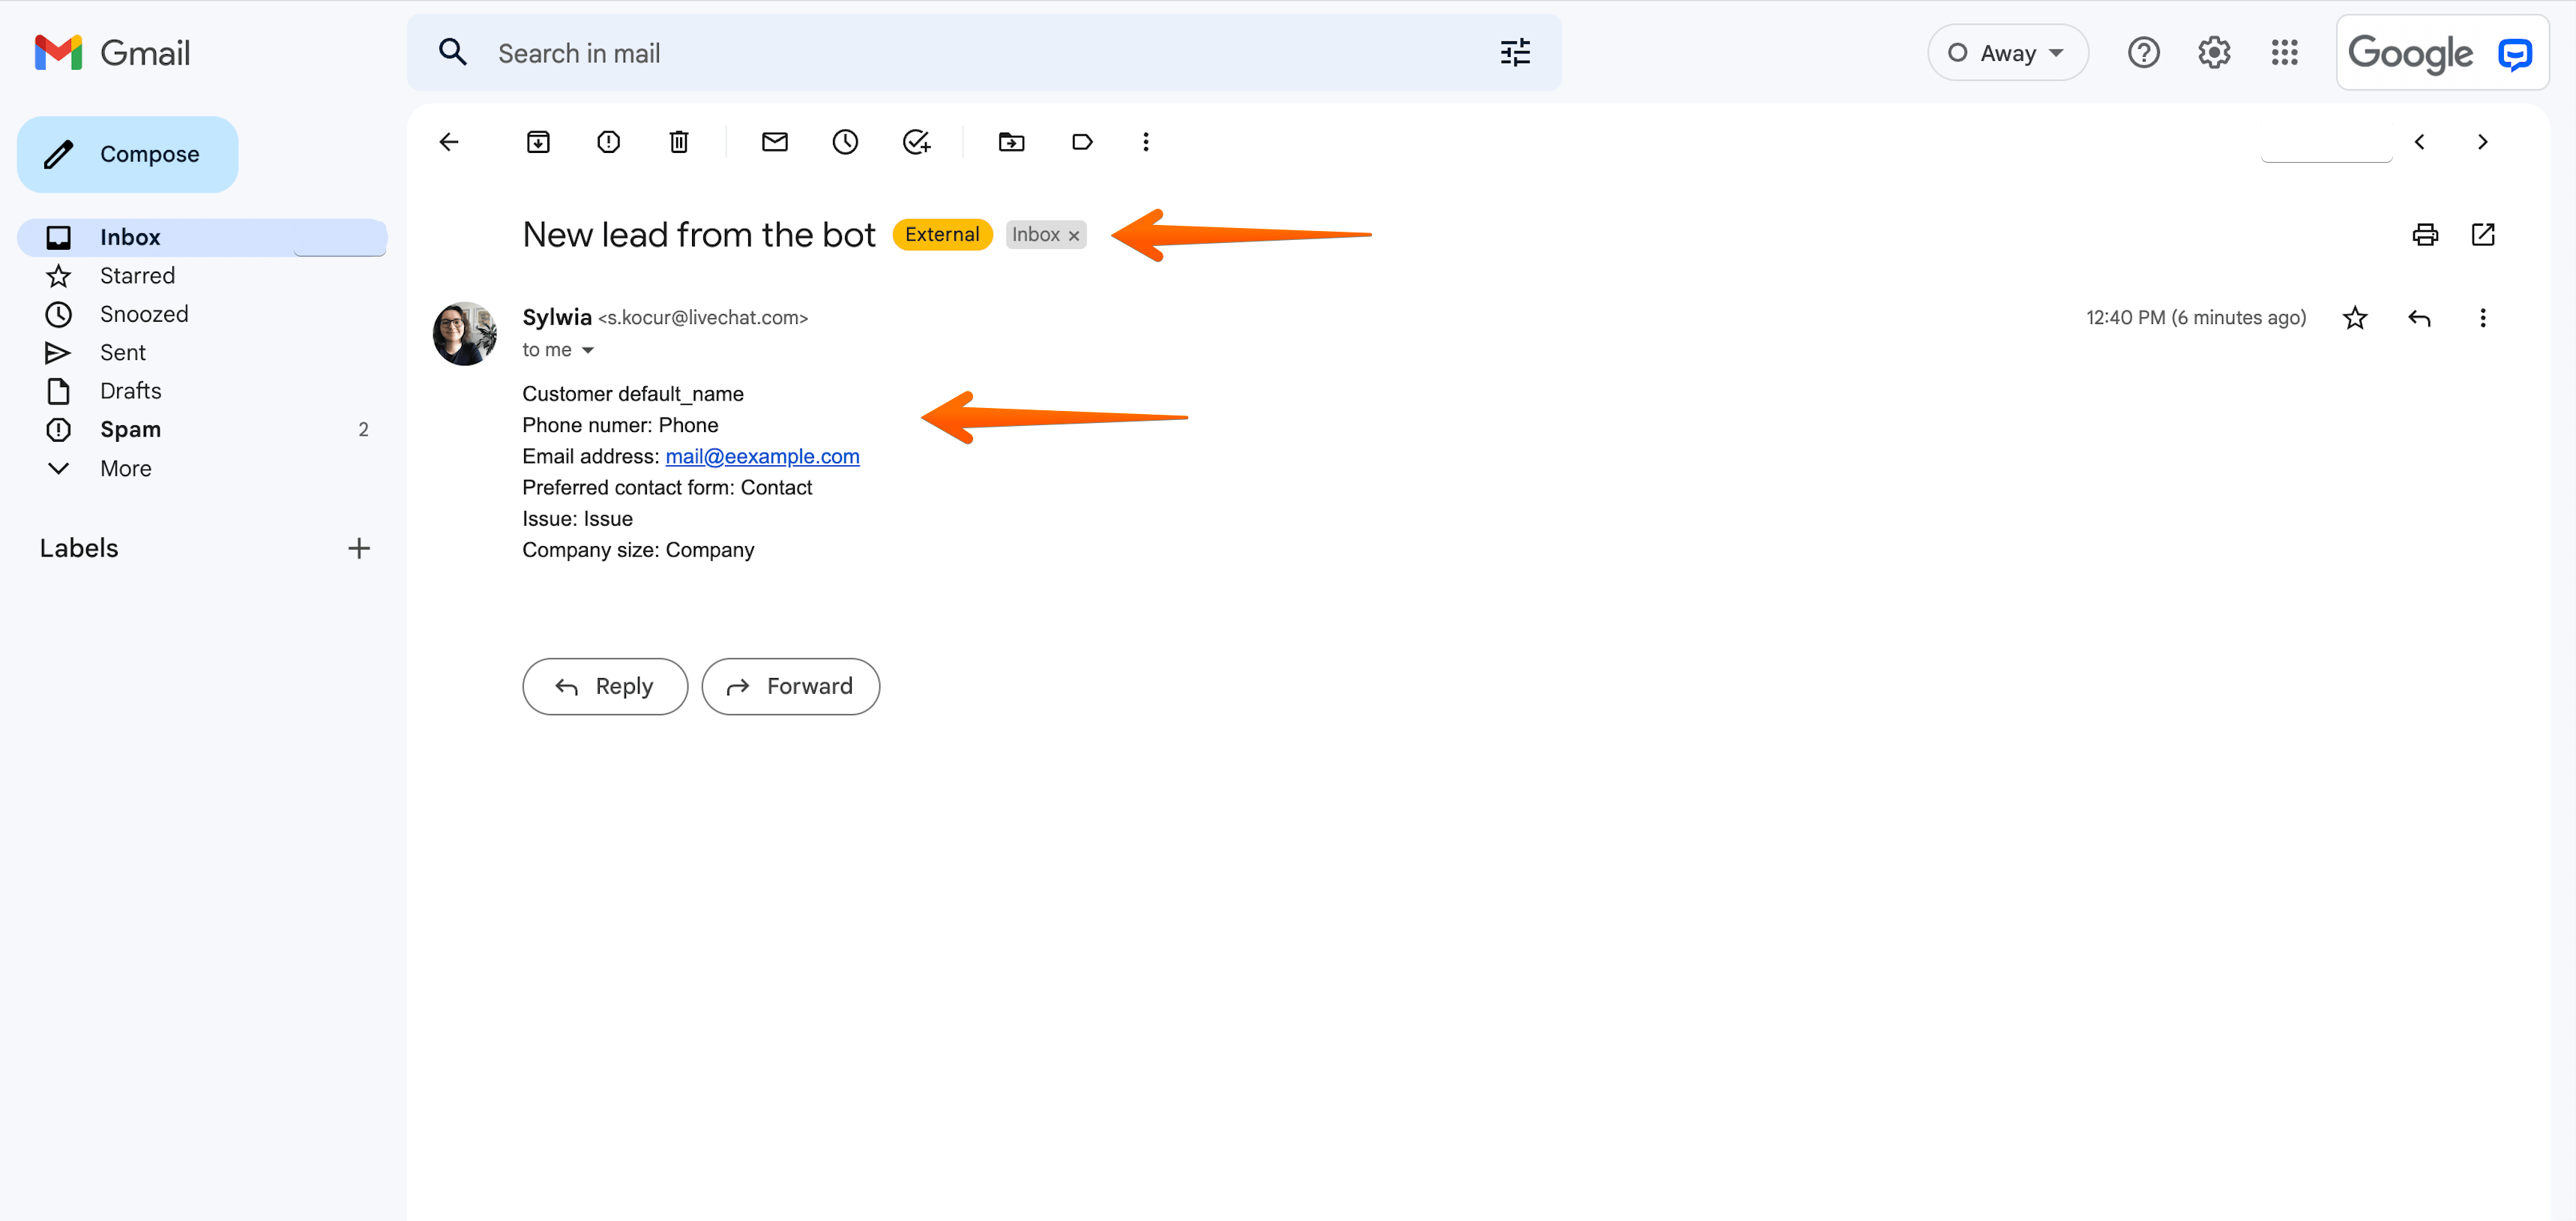The height and width of the screenshot is (1221, 2576).
Task: Open the Move to folder icon
Action: (1012, 142)
